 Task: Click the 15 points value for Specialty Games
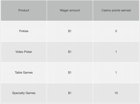(x=116, y=93)
